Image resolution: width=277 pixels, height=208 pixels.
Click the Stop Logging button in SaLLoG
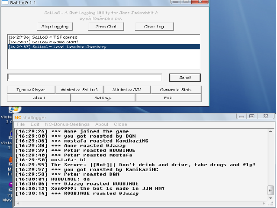pyautogui.click(x=55, y=26)
